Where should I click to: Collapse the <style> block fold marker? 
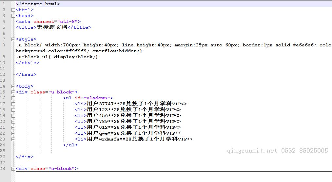[13, 39]
